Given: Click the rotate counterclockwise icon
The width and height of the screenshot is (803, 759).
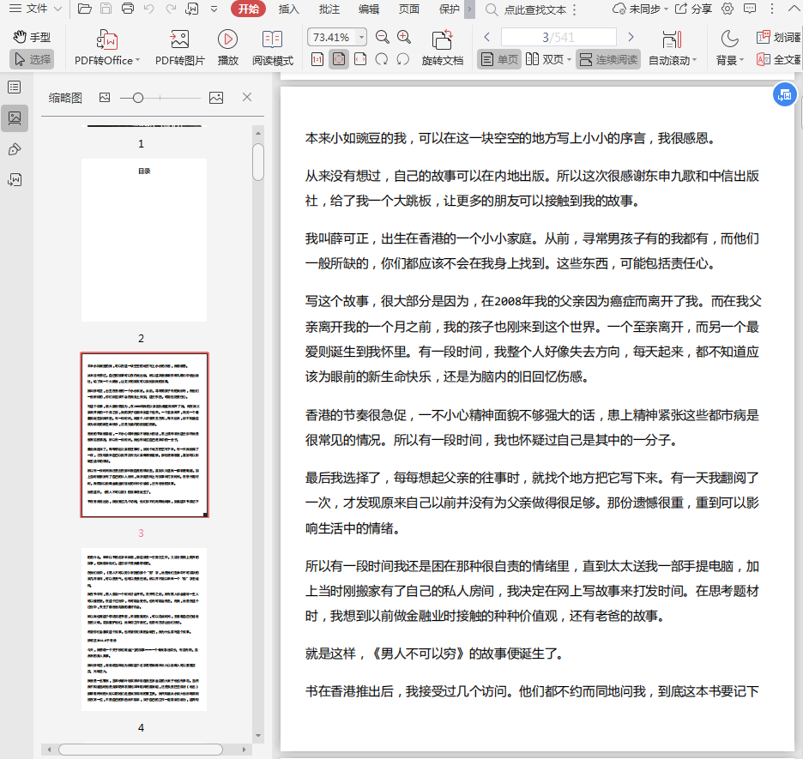Looking at the screenshot, I should (382, 59).
